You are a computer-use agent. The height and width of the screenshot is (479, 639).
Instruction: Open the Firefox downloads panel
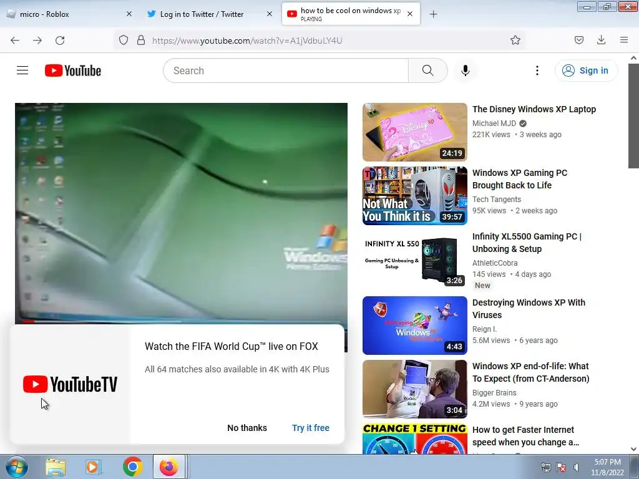601,40
